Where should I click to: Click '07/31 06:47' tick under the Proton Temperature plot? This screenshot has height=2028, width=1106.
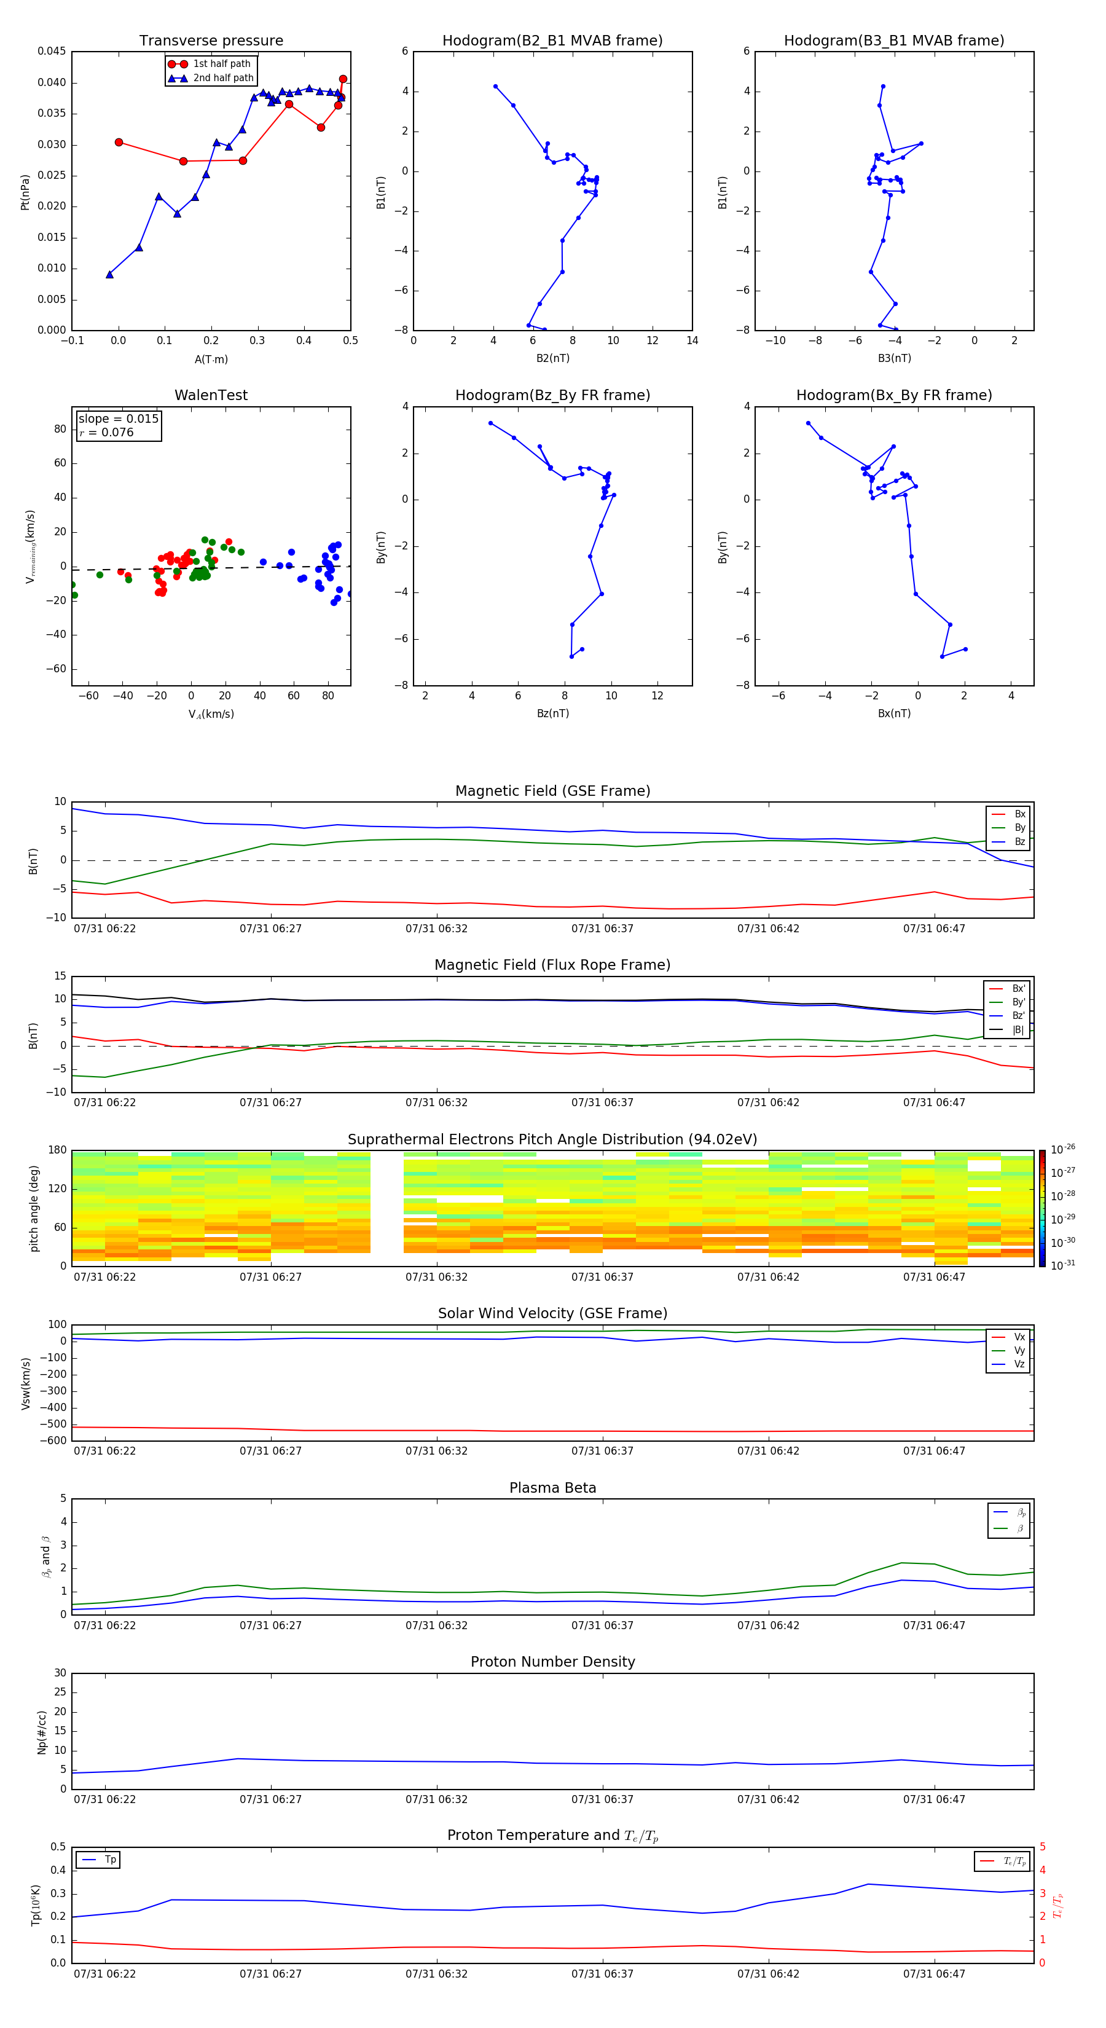coord(933,1975)
